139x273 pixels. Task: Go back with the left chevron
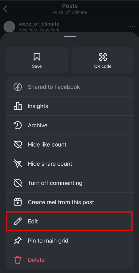click(x=5, y=9)
